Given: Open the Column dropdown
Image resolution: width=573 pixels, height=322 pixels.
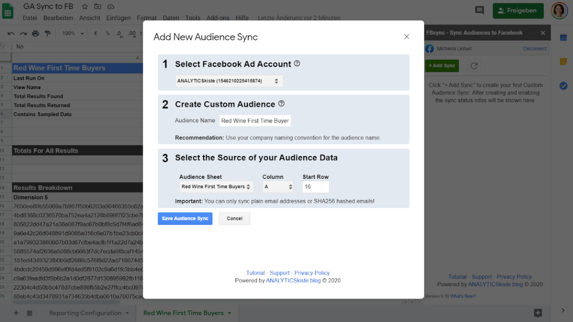Looking at the screenshot, I should tap(278, 187).
